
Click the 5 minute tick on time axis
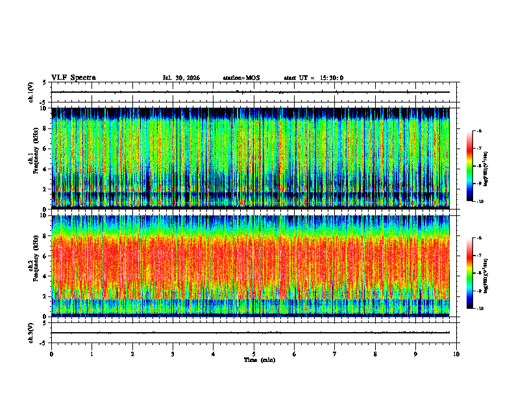pyautogui.click(x=254, y=354)
